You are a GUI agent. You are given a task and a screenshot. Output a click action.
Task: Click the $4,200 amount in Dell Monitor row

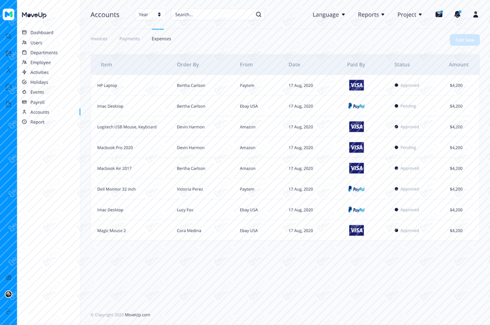(456, 189)
